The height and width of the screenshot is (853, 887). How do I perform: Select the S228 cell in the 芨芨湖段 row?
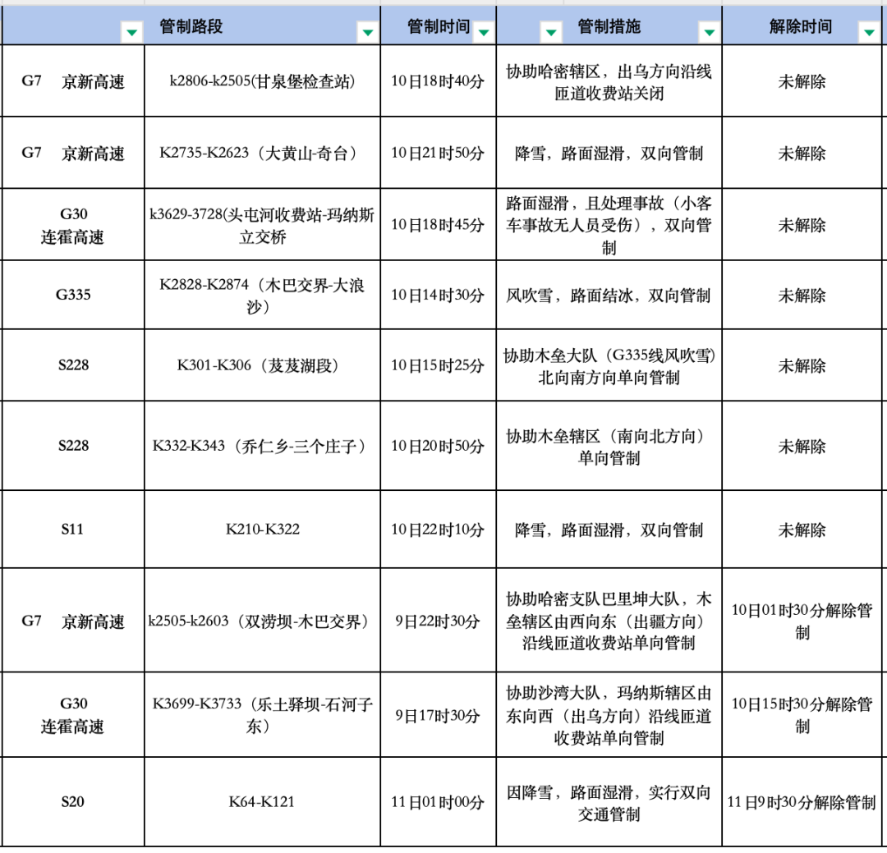[72, 365]
